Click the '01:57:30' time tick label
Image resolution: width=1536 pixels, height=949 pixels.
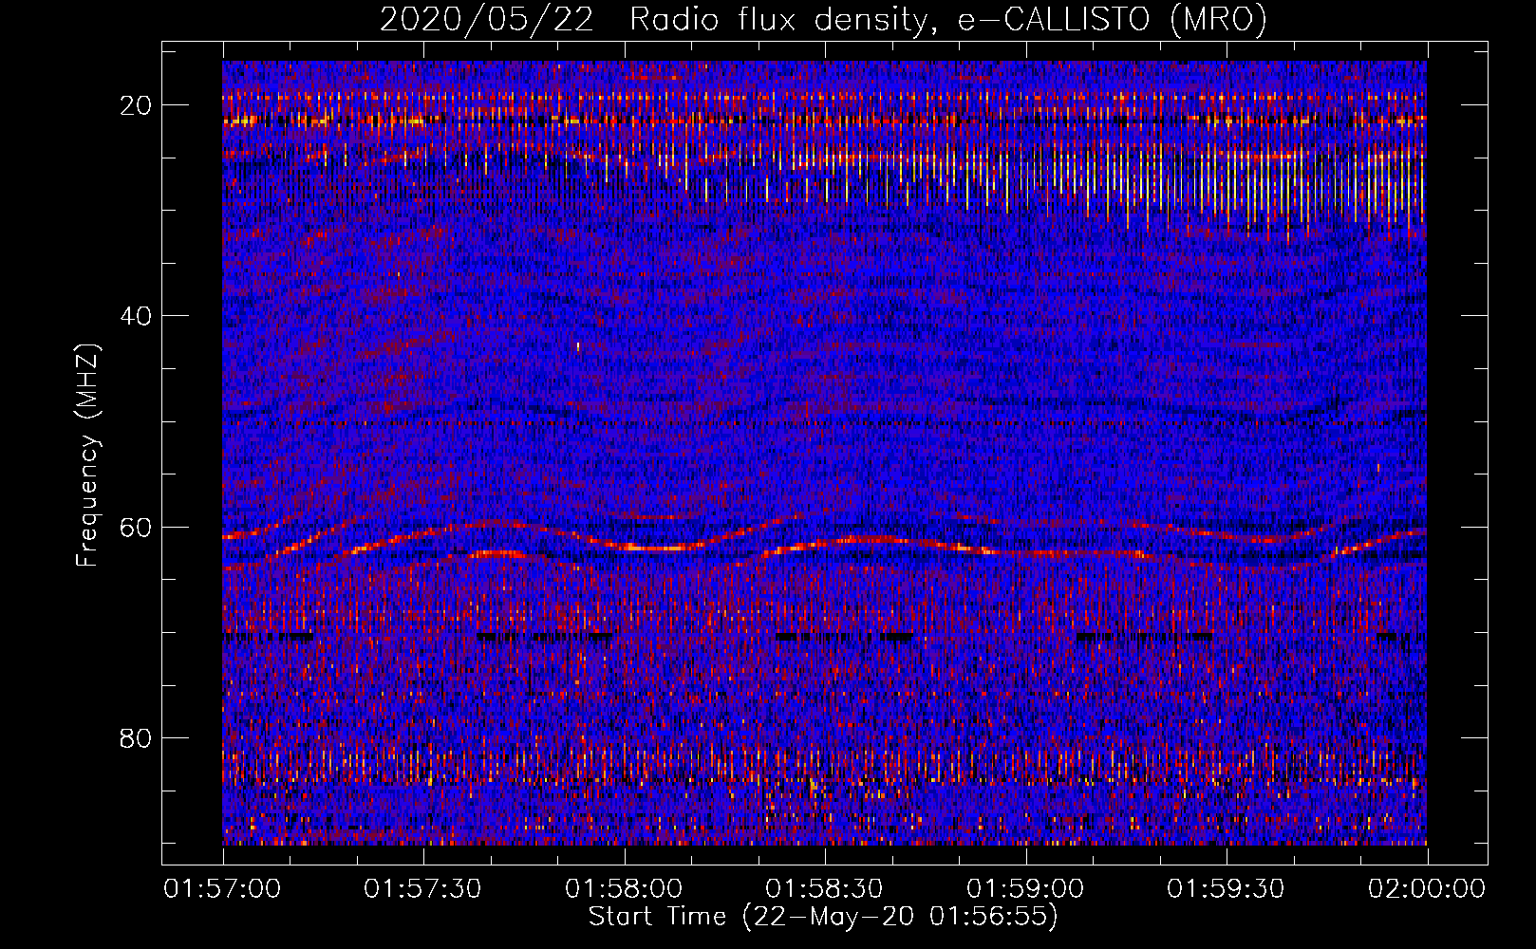click(x=423, y=889)
